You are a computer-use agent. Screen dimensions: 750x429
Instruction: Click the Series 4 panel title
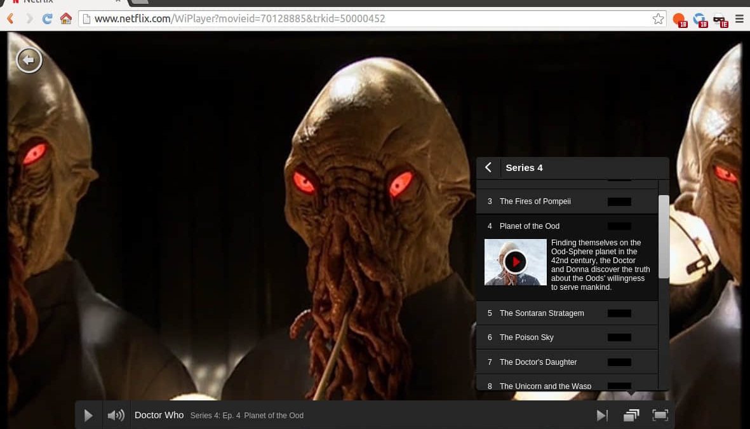point(524,168)
